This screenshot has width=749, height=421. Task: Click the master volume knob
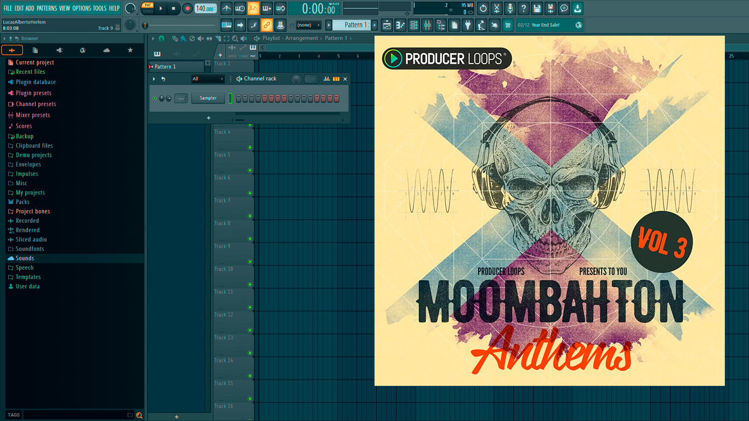(130, 8)
